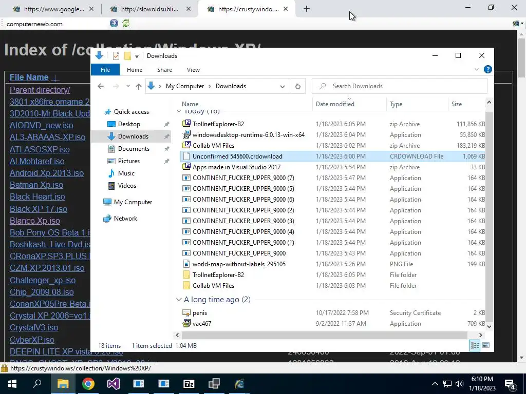This screenshot has height=394, width=526.
Task: Collapse the Today group
Action: click(179, 111)
